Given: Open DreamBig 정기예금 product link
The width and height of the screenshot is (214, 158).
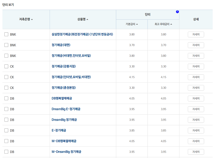Looking at the screenshot, I should 64,120.
